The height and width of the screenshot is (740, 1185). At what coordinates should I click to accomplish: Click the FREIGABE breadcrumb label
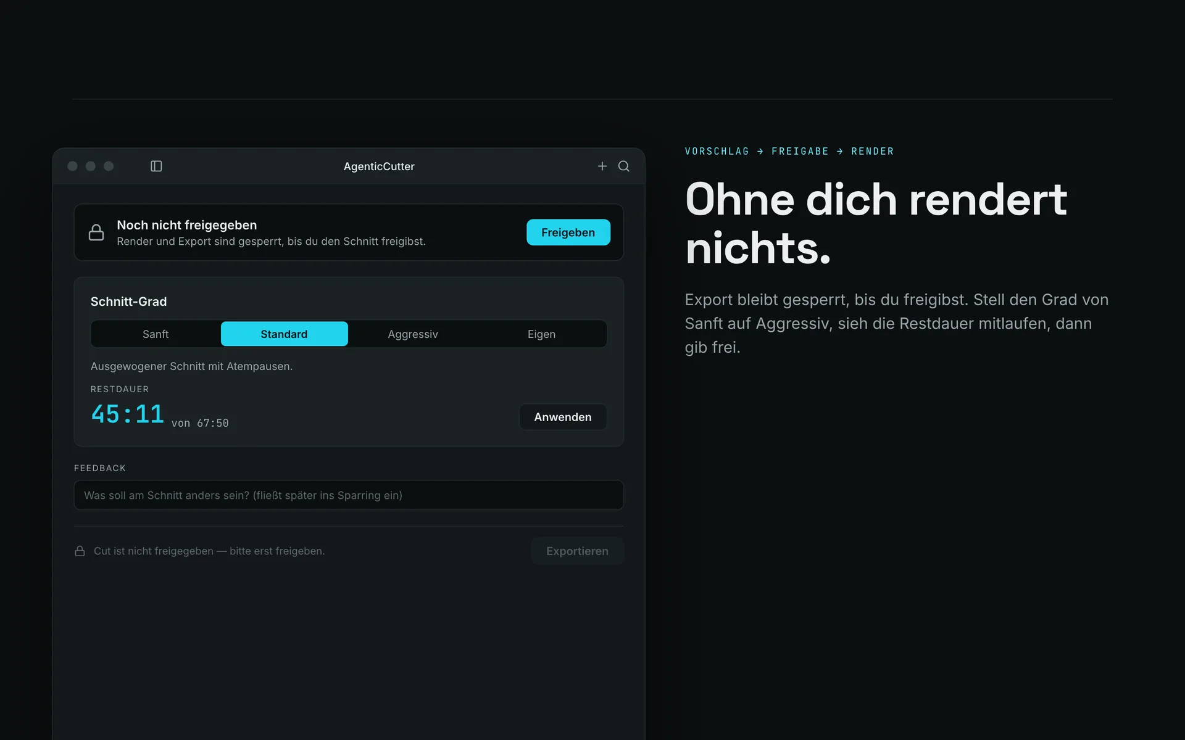pos(800,151)
